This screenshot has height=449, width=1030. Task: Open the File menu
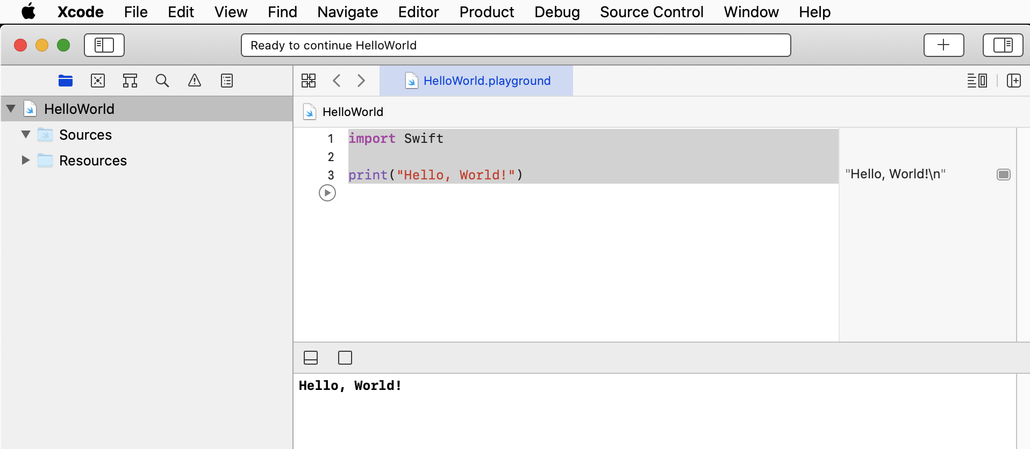pos(135,12)
